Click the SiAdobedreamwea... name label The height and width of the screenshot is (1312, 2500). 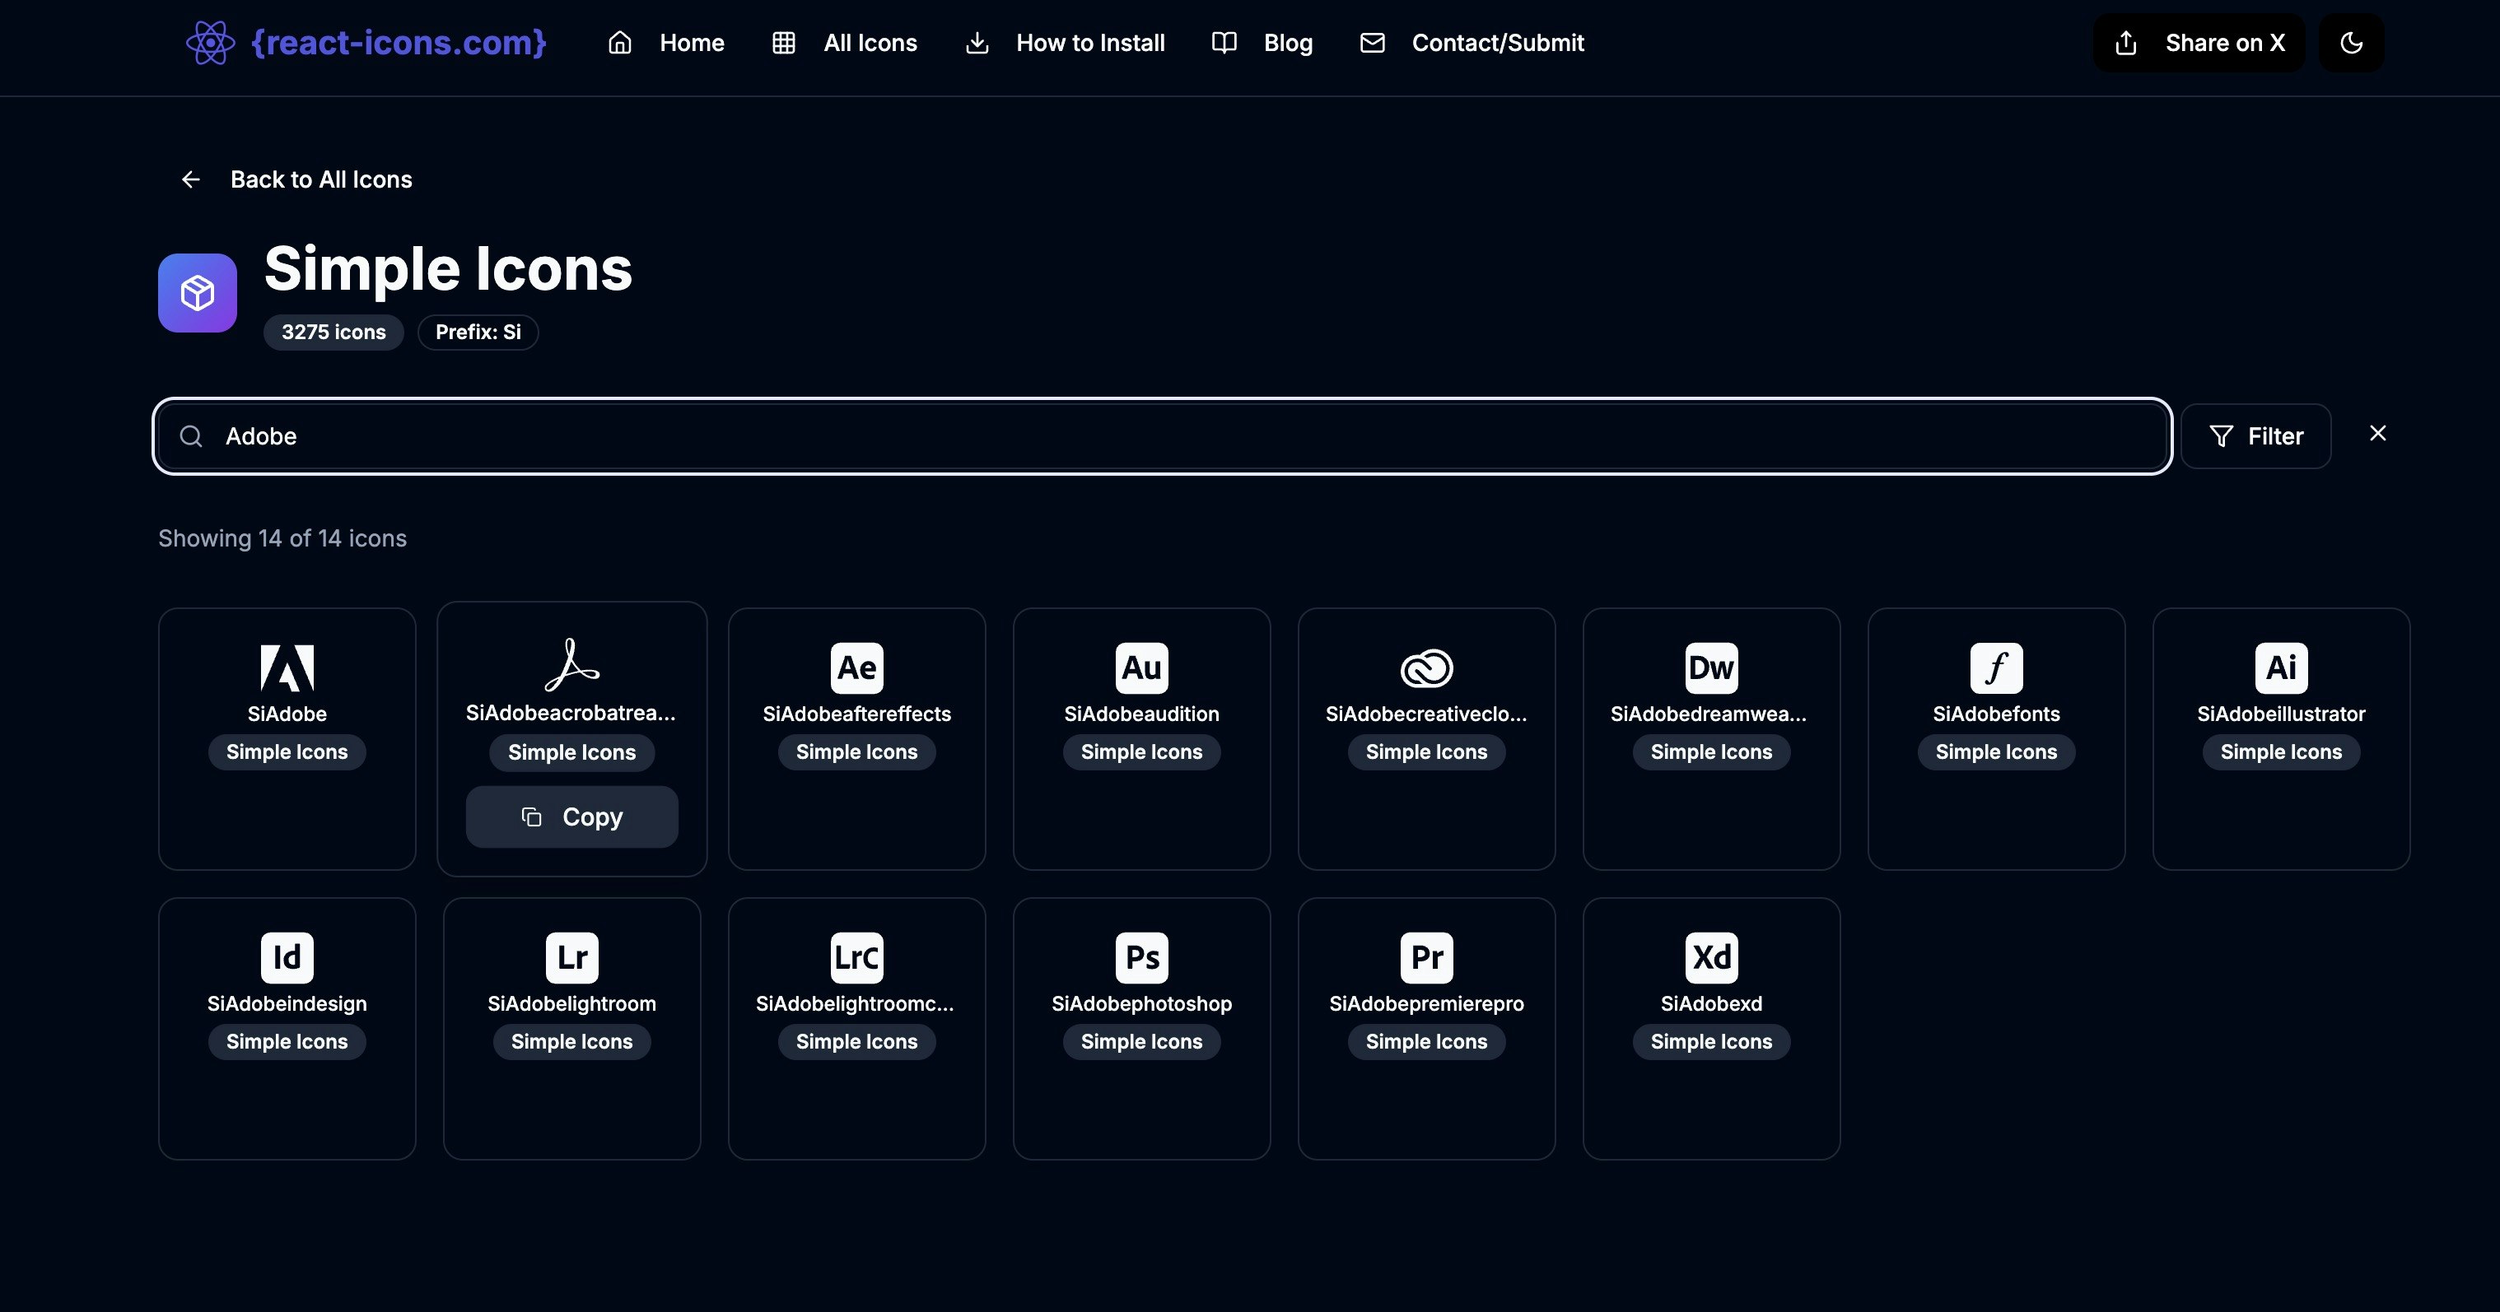1708,714
